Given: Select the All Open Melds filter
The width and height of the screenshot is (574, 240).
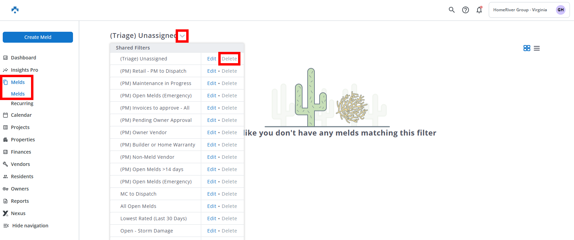Looking at the screenshot, I should 138,206.
